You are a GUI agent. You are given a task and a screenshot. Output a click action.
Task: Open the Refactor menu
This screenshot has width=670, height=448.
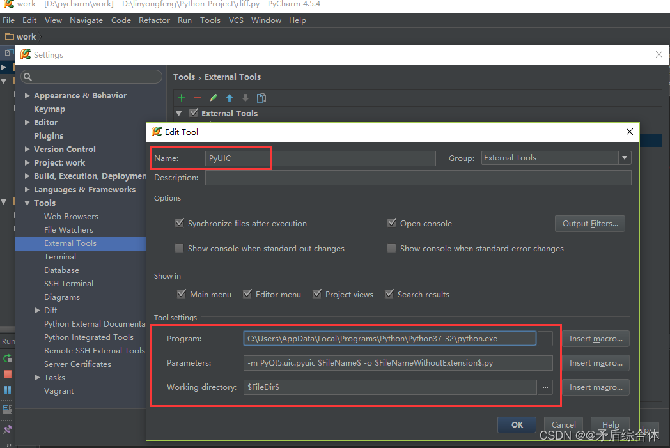click(154, 20)
